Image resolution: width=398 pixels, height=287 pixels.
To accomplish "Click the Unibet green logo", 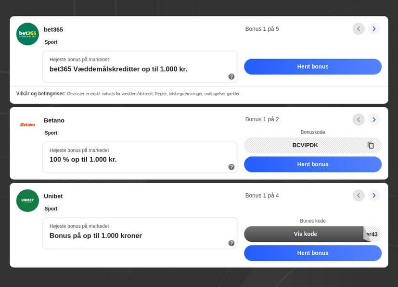I will [27, 200].
